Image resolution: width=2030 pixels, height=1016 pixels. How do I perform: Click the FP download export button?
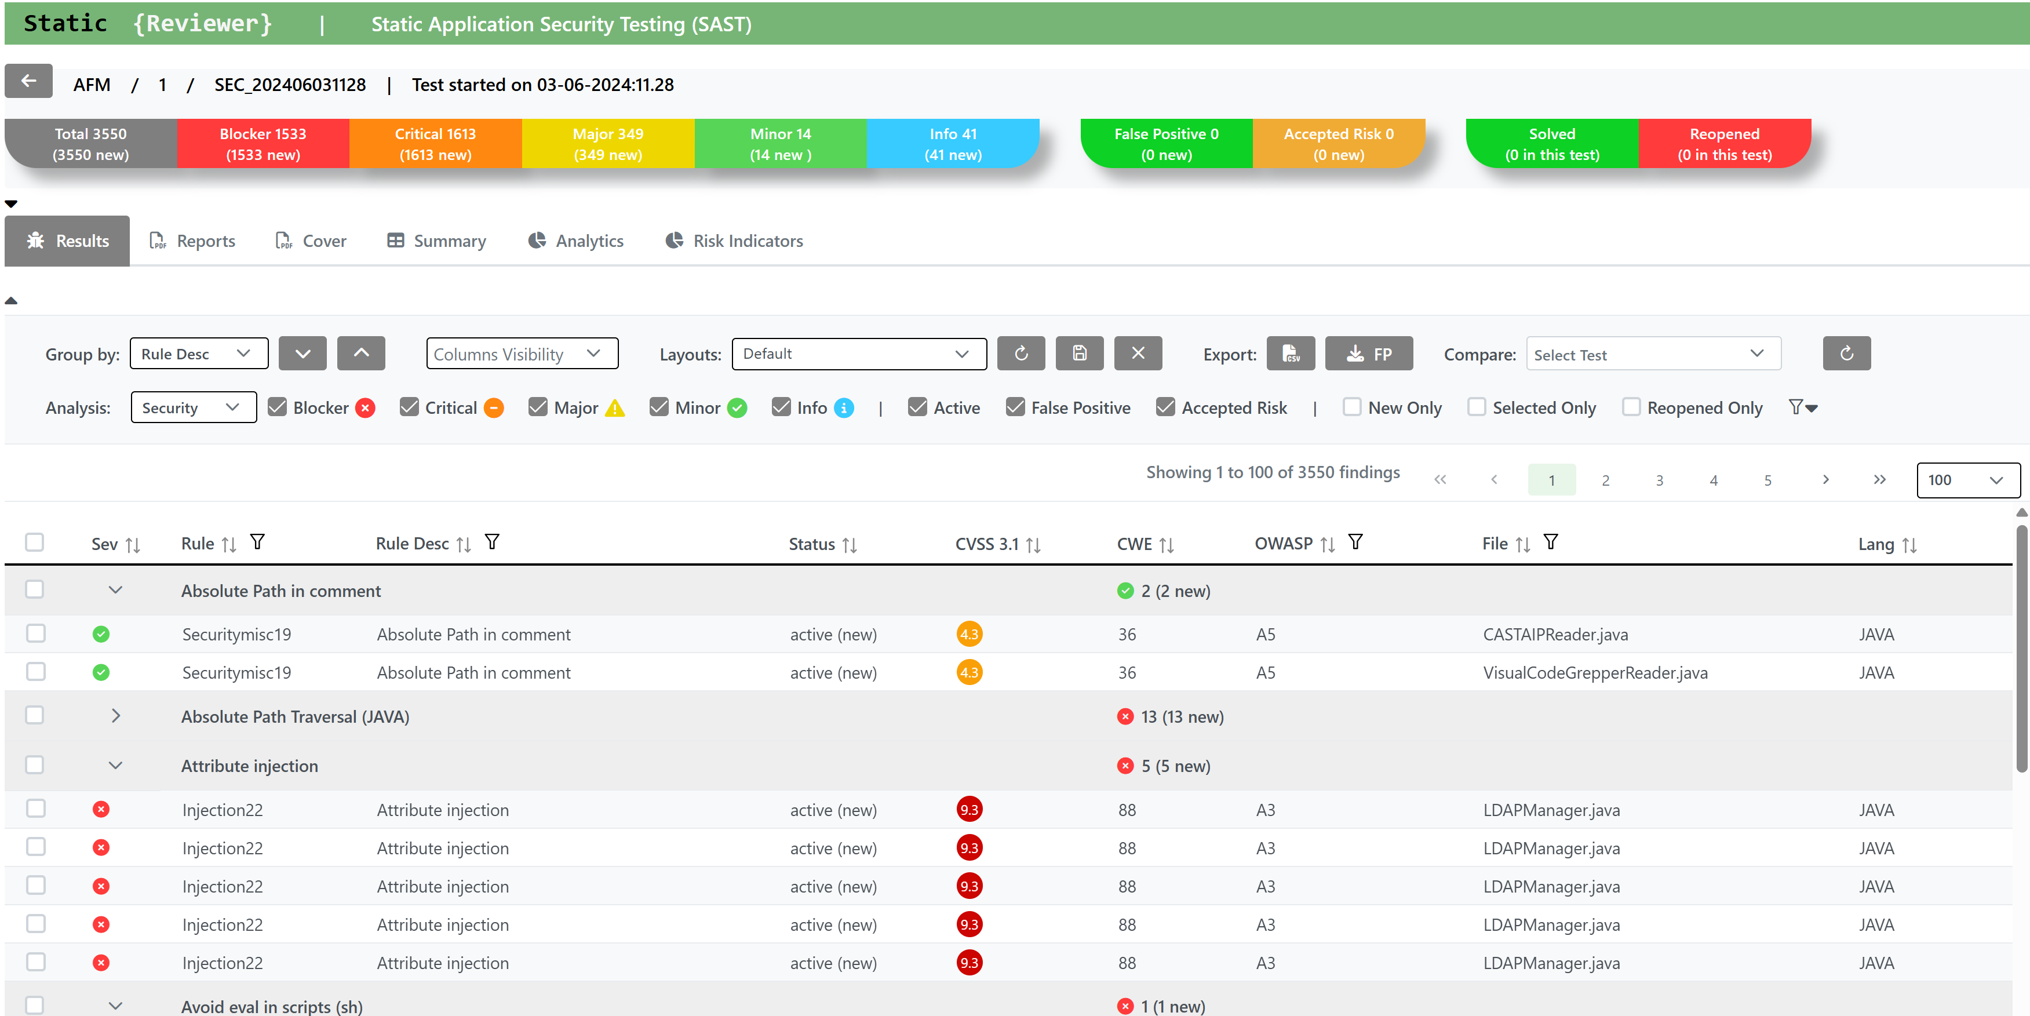[x=1368, y=354]
